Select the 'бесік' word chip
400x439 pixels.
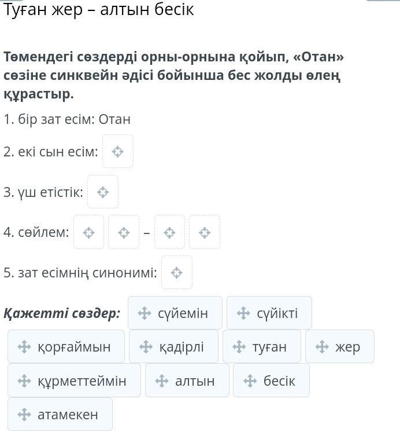click(271, 381)
